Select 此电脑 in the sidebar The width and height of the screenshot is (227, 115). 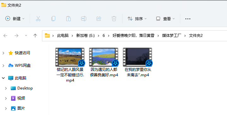17,78
